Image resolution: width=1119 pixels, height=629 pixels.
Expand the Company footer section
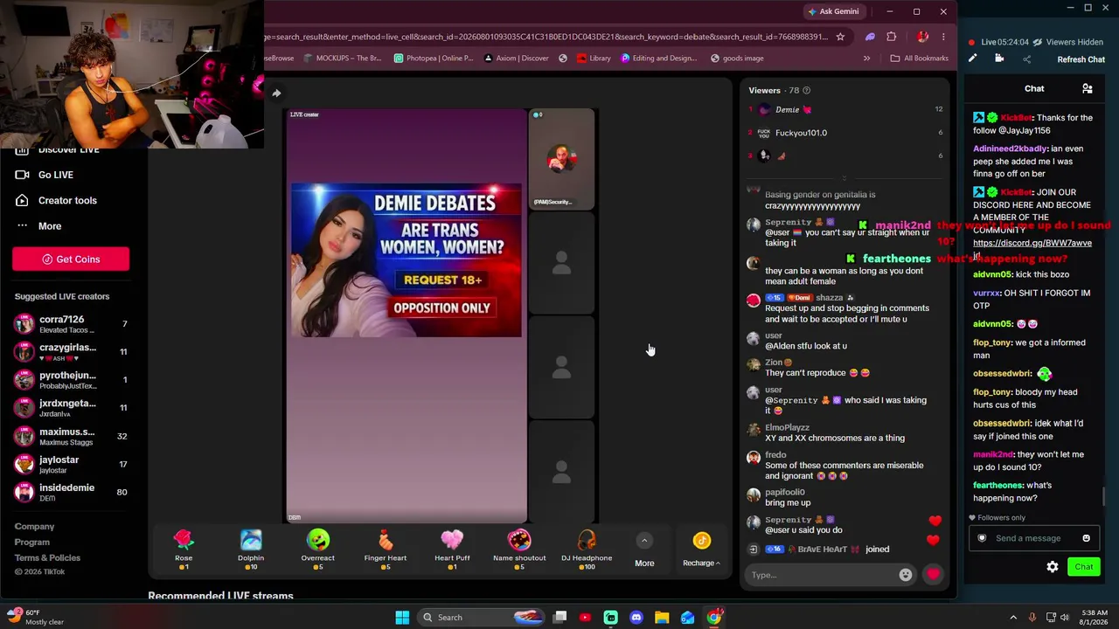[35, 527]
